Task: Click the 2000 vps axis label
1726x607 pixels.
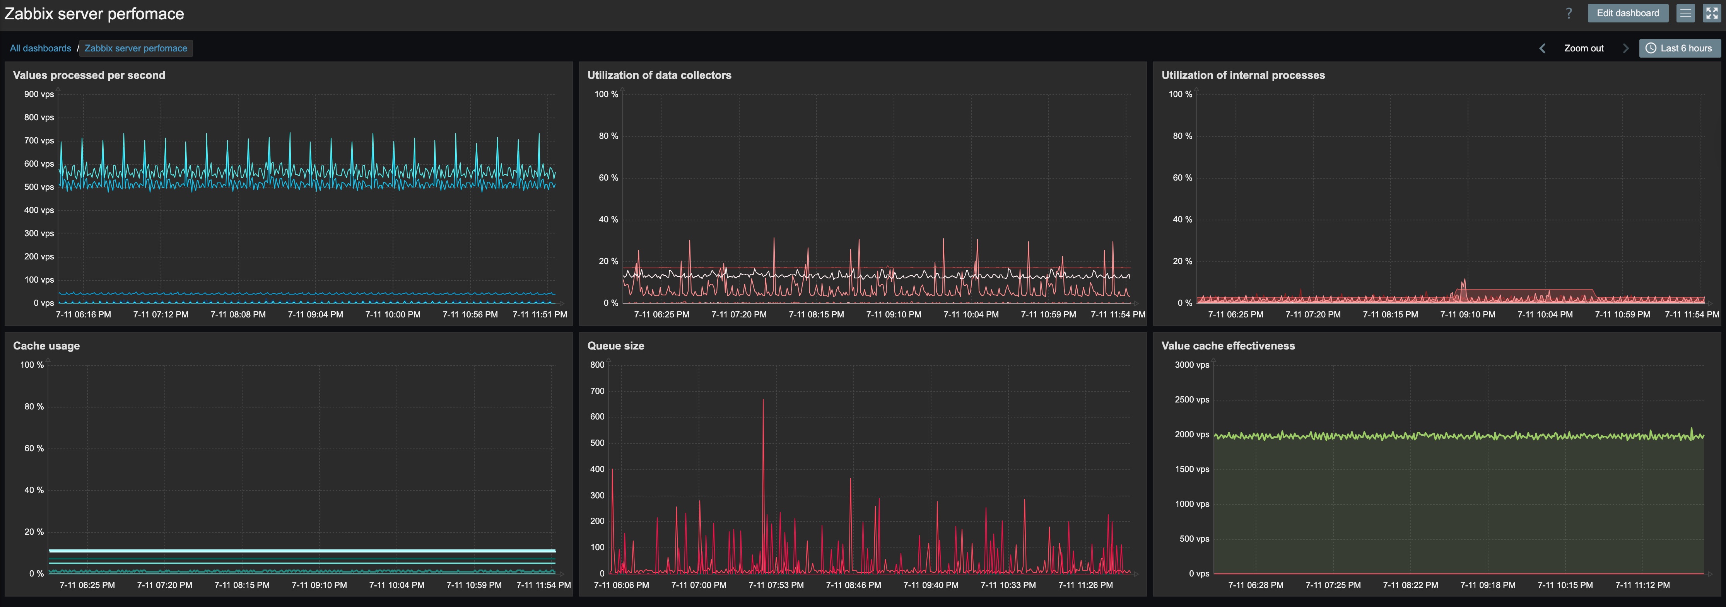Action: [1192, 435]
